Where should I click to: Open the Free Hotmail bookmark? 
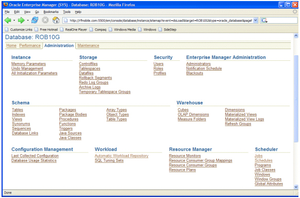coord(46,29)
